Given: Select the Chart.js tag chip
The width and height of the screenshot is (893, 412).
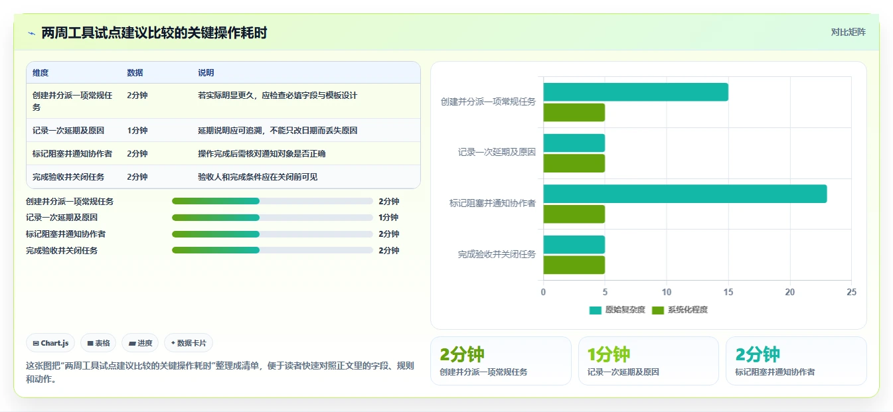Looking at the screenshot, I should click(51, 343).
